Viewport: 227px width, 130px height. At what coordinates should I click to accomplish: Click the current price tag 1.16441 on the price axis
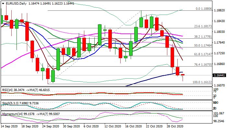(220, 75)
